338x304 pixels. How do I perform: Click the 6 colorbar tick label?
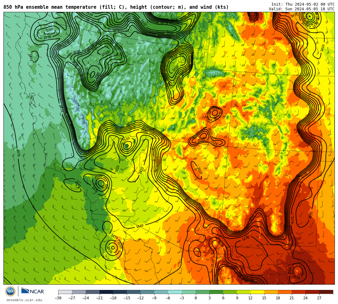[223, 298]
